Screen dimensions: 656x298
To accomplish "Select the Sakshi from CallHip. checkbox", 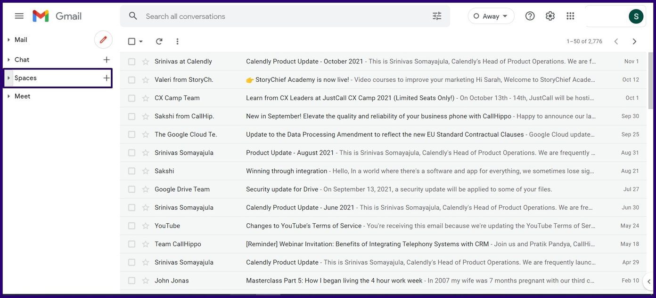I will (x=131, y=116).
